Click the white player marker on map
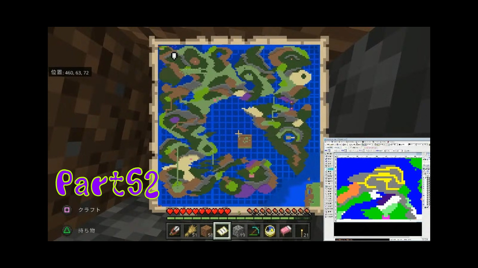478x268 pixels. click(174, 56)
